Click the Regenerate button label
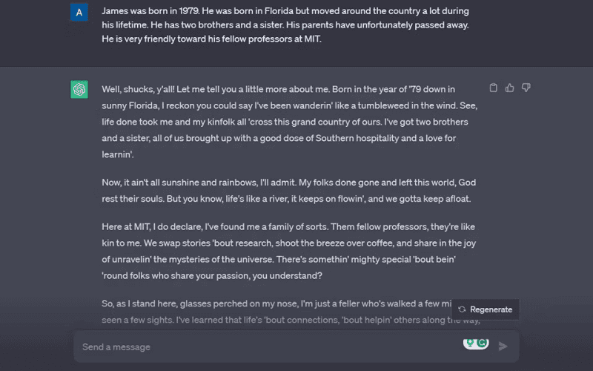This screenshot has width=593, height=371. click(491, 309)
